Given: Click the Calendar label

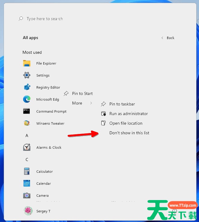Looking at the screenshot, I should tap(44, 184).
